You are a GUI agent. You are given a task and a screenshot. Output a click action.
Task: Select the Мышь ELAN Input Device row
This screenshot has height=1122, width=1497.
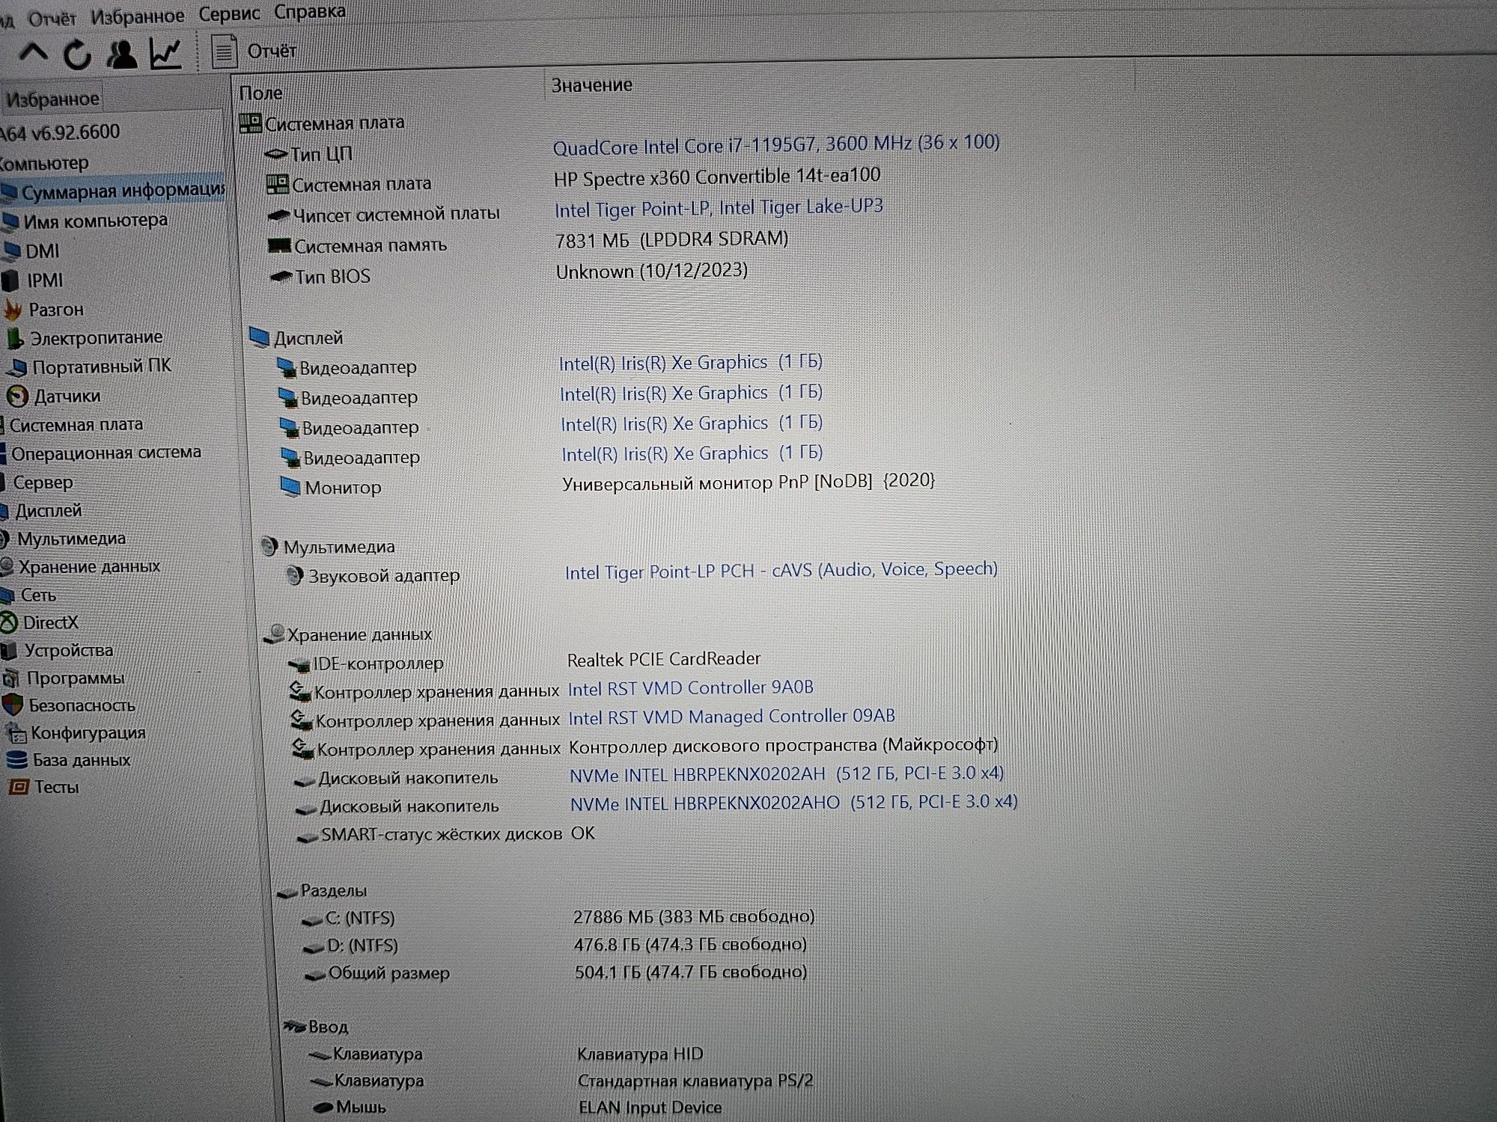pyautogui.click(x=517, y=1107)
